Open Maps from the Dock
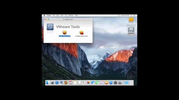The image size is (179, 100). 84,83
